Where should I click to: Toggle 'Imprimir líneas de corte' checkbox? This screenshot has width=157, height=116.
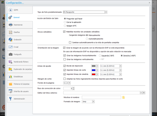point(64,70)
